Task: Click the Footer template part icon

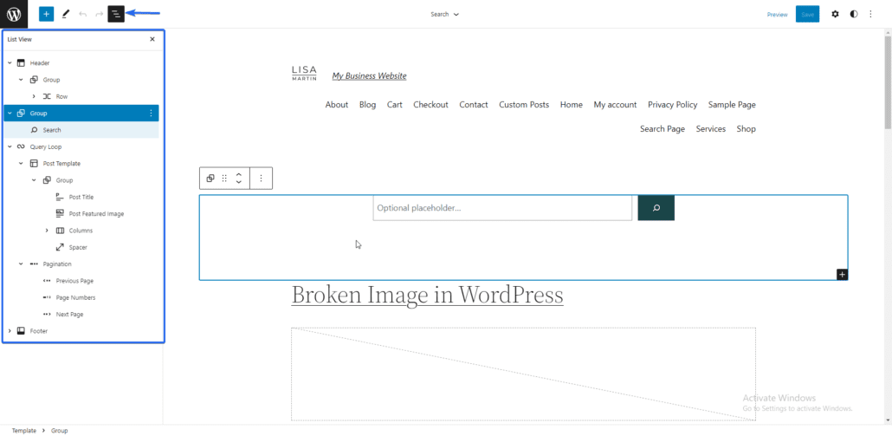Action: tap(21, 331)
